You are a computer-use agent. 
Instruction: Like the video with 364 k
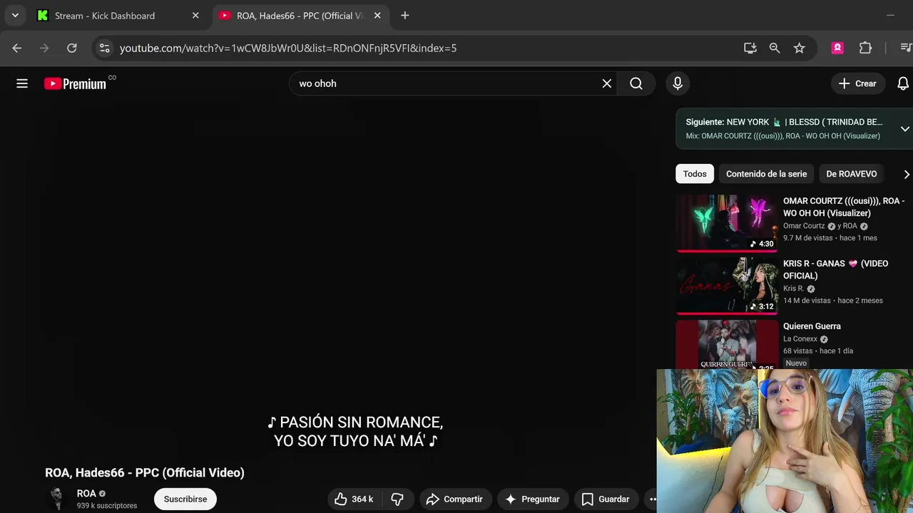click(x=355, y=499)
